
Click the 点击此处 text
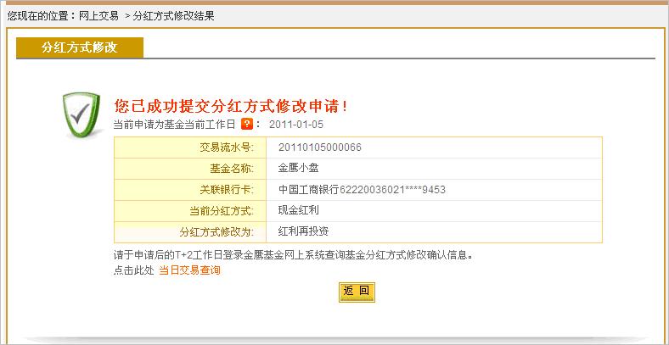(133, 270)
